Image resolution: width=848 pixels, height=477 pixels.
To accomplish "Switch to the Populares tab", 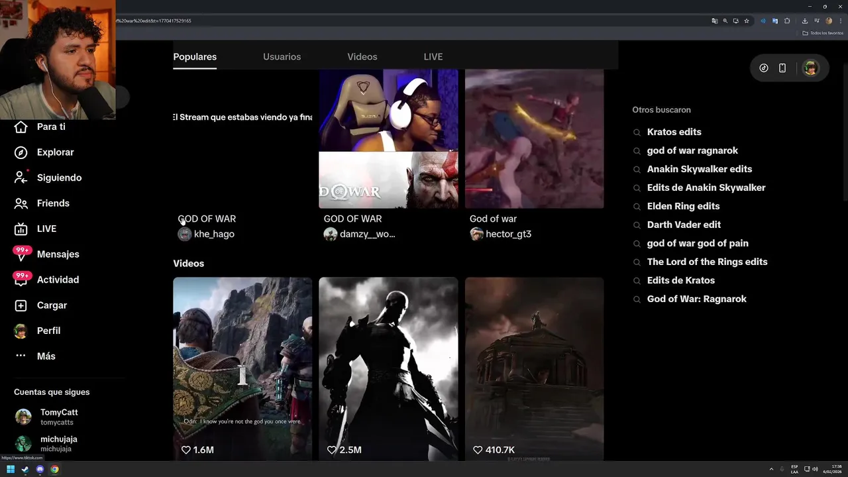I will (x=195, y=57).
